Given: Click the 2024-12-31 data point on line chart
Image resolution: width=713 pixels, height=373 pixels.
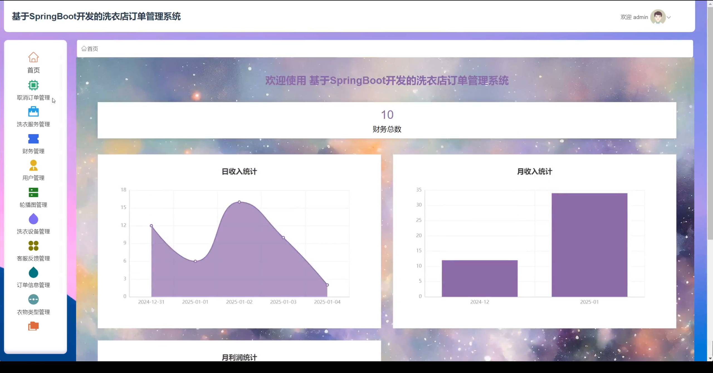Looking at the screenshot, I should point(151,226).
